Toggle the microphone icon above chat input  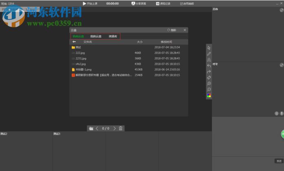(282, 113)
